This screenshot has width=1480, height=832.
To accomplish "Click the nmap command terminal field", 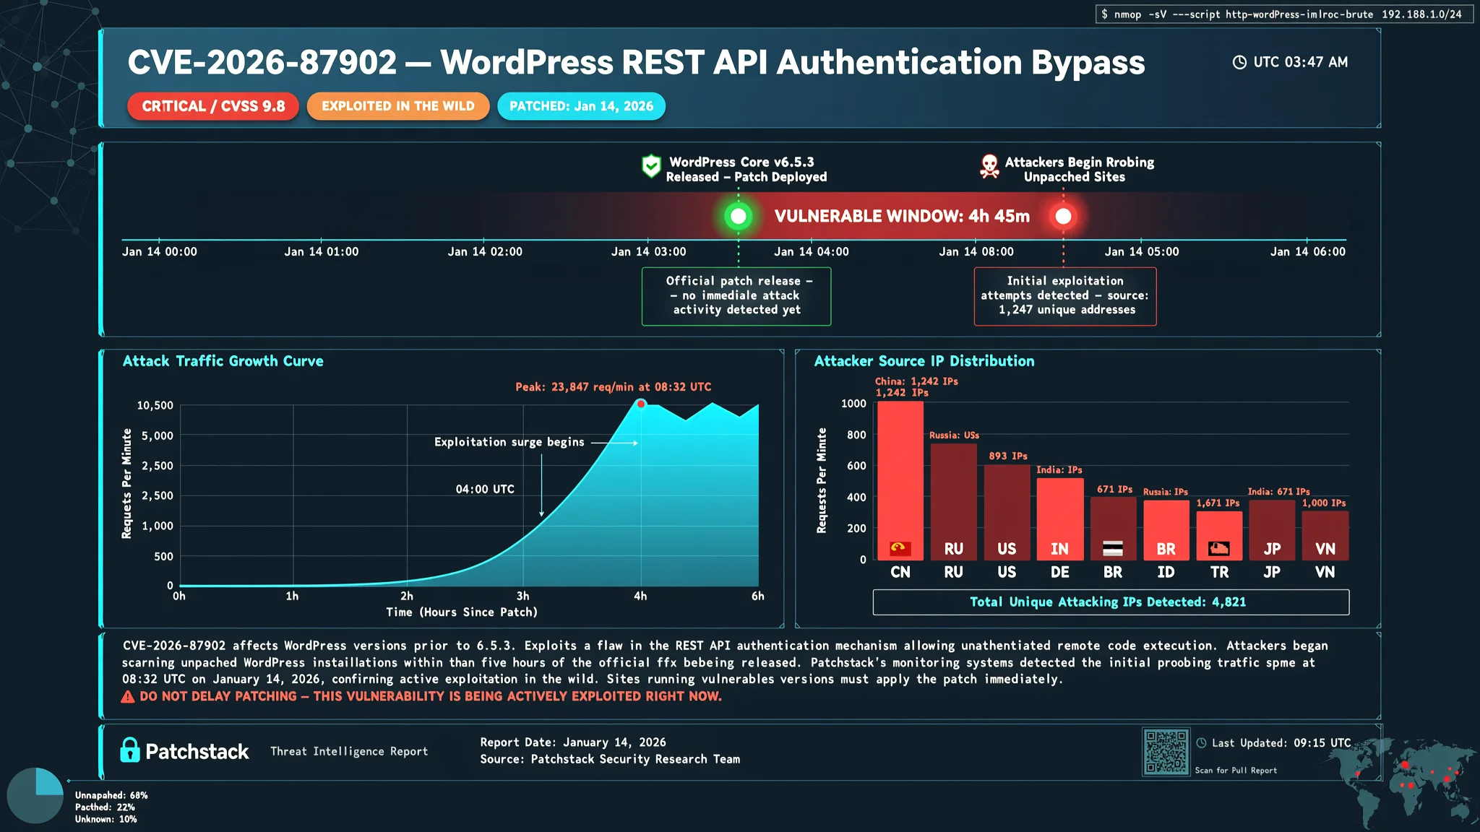I will coord(1284,14).
